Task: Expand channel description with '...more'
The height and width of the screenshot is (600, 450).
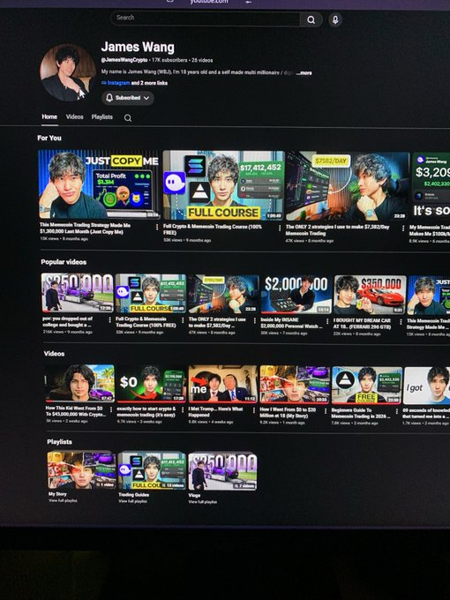Action: (x=304, y=72)
